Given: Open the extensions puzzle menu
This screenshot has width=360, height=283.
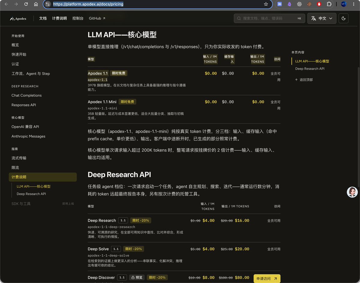Looking at the screenshot, I should tap(329, 4).
